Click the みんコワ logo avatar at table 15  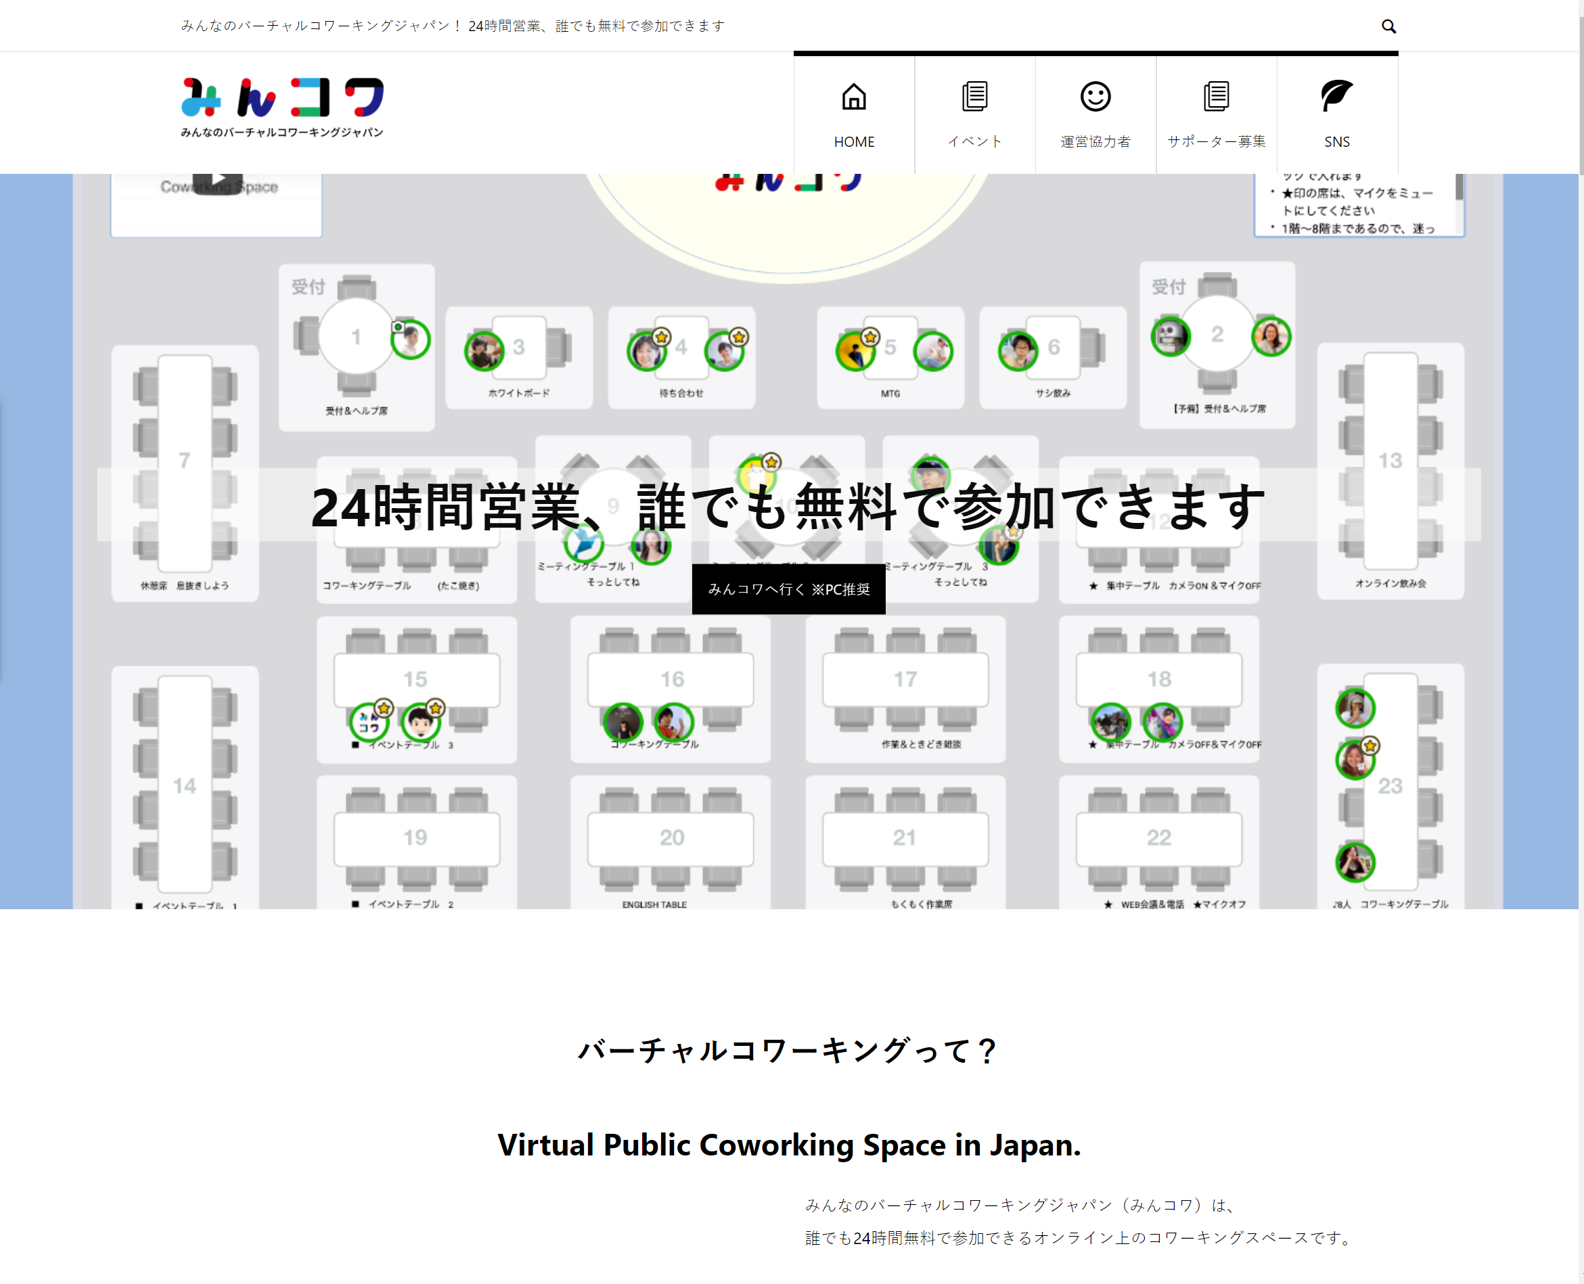[369, 722]
